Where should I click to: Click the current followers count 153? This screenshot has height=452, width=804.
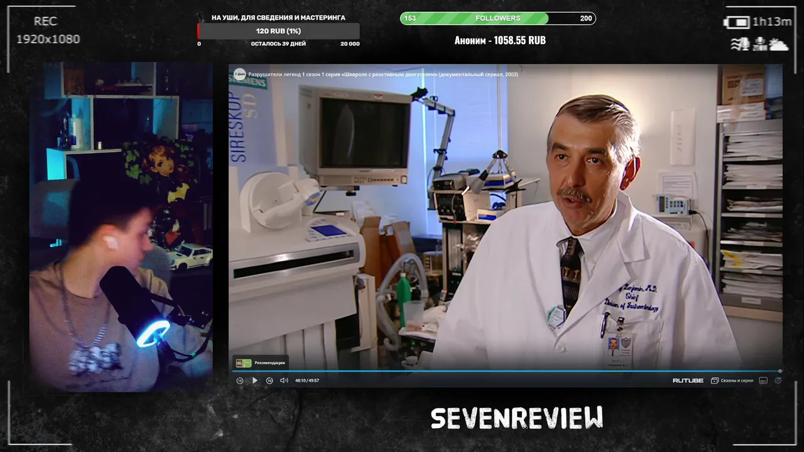pyautogui.click(x=410, y=18)
